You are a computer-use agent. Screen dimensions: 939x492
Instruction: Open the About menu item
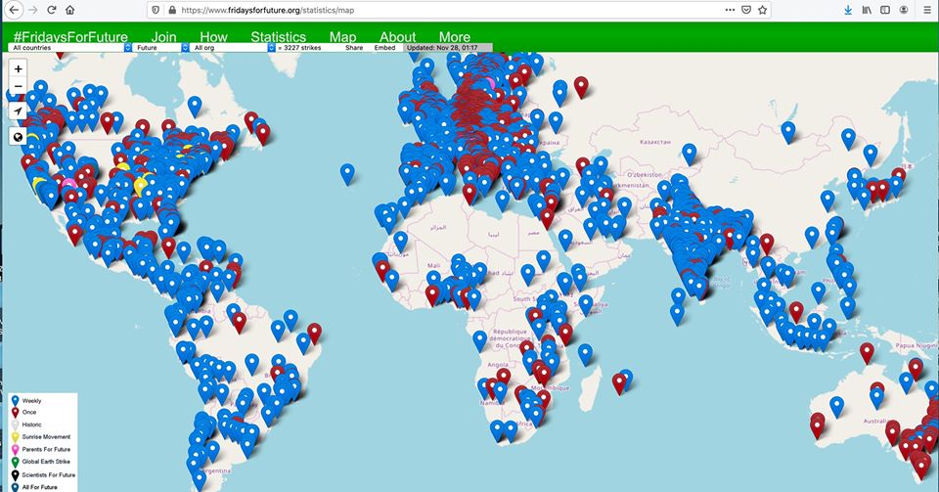398,37
